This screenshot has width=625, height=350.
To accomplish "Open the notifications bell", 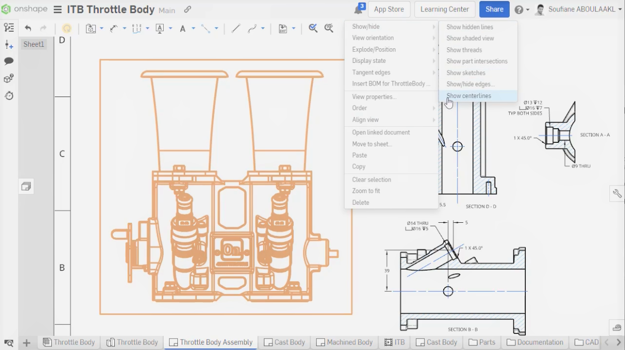I will (358, 9).
